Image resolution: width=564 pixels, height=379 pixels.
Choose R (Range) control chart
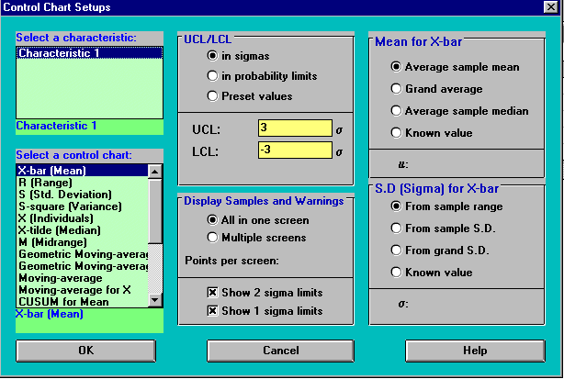[48, 182]
